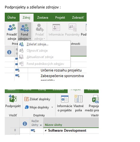
Task: Choose Fond podnikových zdrojov entry
Action: 44,64
